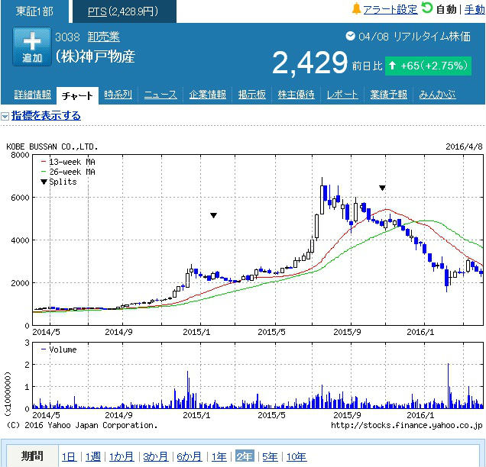Viewport: 486px width, 467px height.
Task: Set chart period to 3か月
Action: (x=156, y=456)
